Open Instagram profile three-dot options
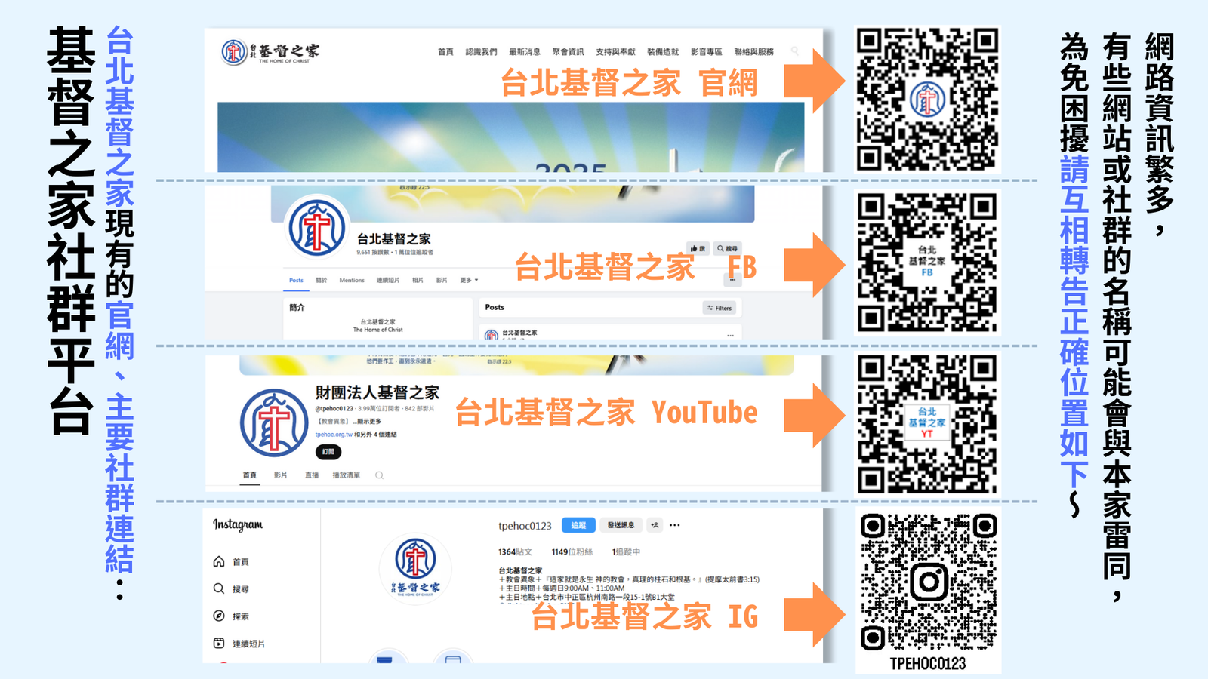This screenshot has height=679, width=1208. [675, 525]
